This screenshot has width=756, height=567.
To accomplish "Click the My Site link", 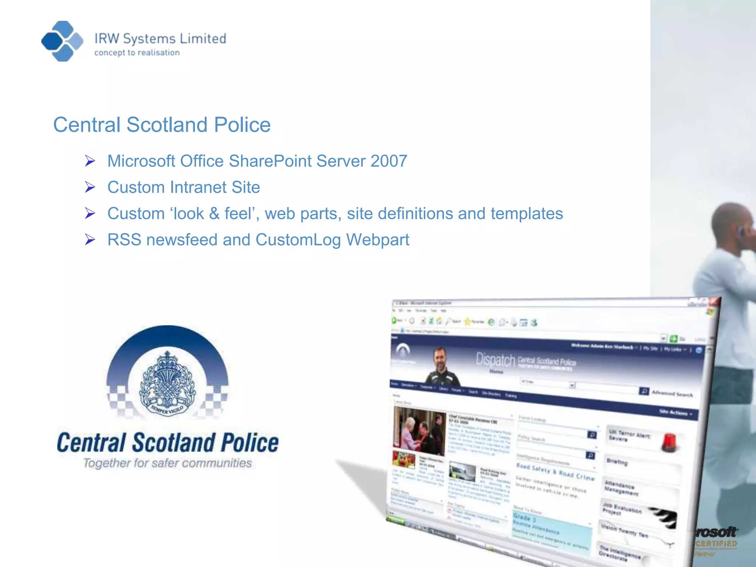I will 650,348.
